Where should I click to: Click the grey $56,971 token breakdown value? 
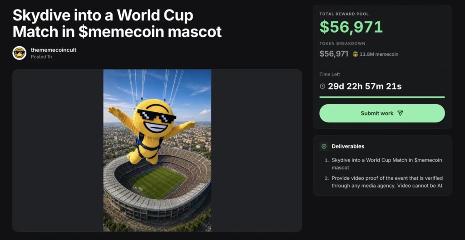click(334, 54)
